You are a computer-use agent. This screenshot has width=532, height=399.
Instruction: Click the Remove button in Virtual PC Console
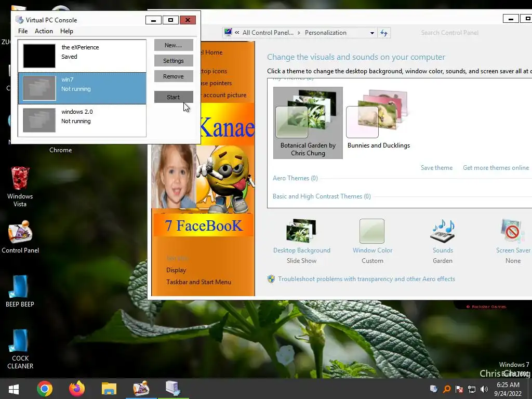174,76
